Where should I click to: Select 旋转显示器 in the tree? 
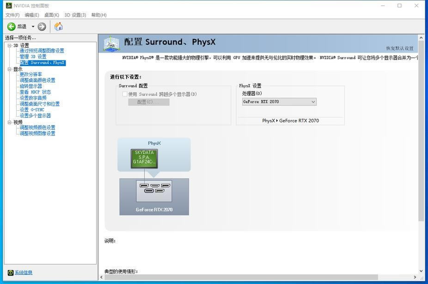tap(31, 86)
